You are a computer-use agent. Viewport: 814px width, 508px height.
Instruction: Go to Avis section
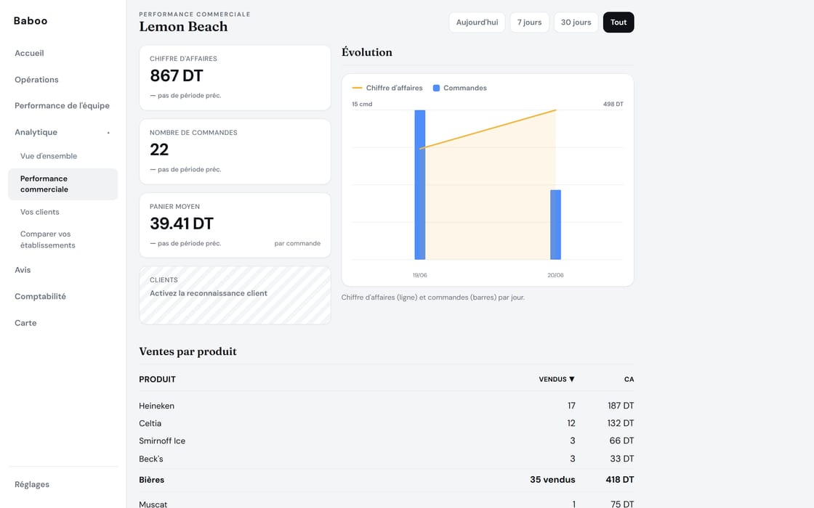tap(23, 270)
